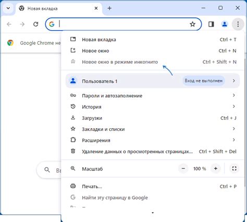Screen dimensions: 247x222
Task: Click the Google logo in address bar
Action: point(52,24)
